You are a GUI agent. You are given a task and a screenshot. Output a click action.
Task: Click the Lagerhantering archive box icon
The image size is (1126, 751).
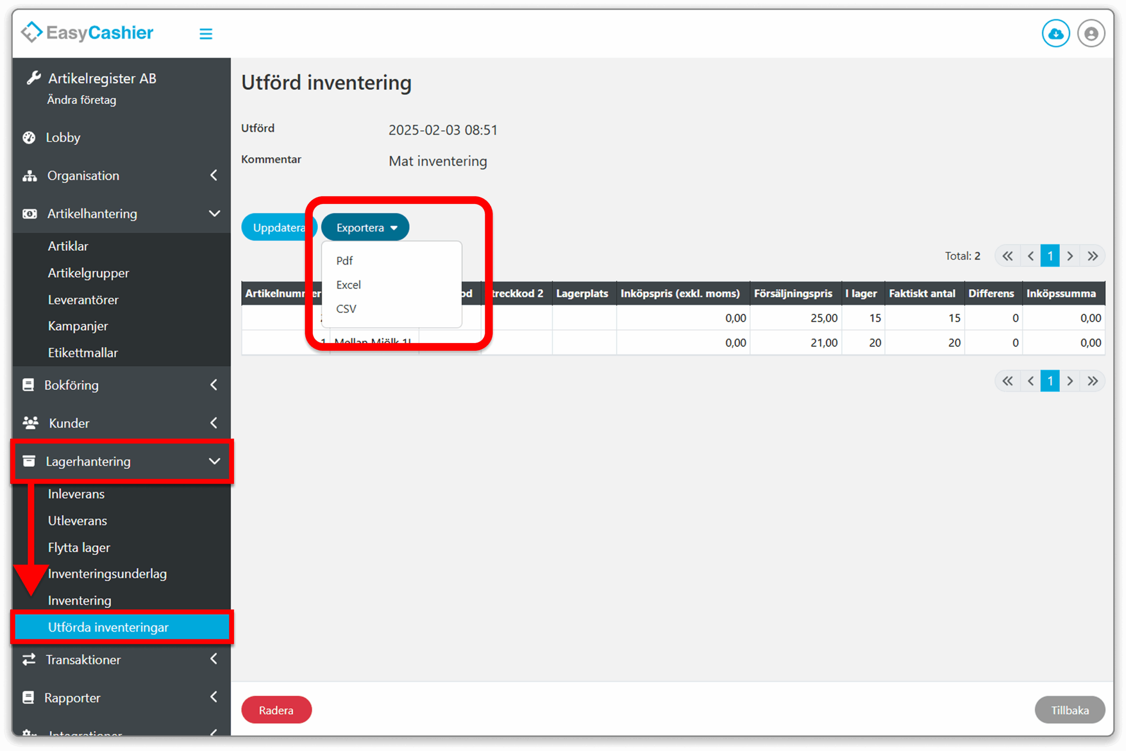click(29, 461)
